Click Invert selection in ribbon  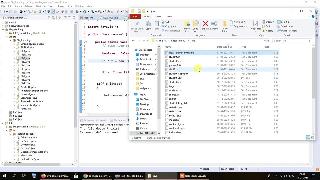tap(287, 31)
